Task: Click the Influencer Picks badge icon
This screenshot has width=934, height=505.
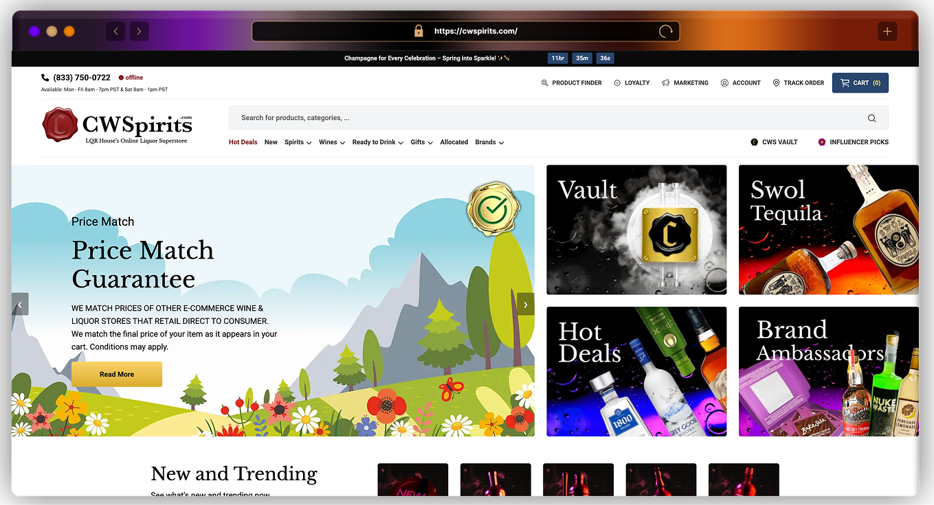Action: pos(821,142)
